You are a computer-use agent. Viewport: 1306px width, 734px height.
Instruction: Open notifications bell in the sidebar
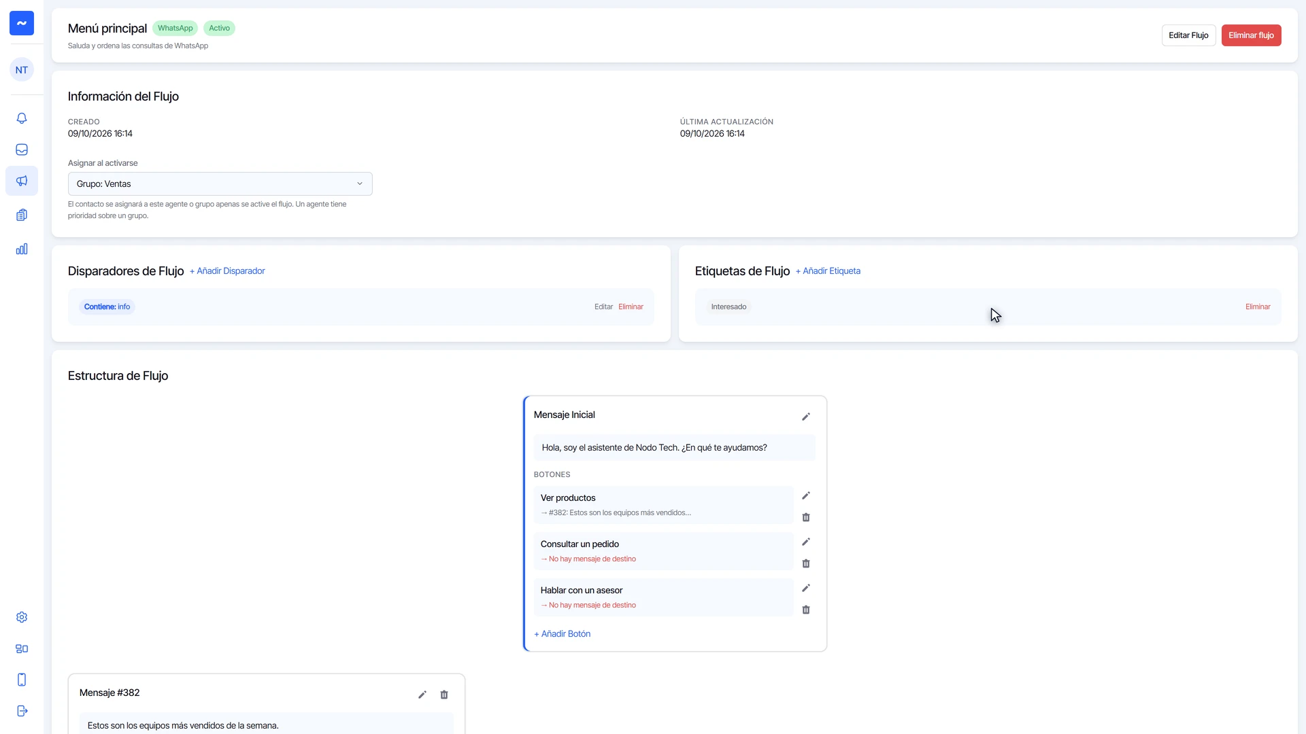[22, 118]
